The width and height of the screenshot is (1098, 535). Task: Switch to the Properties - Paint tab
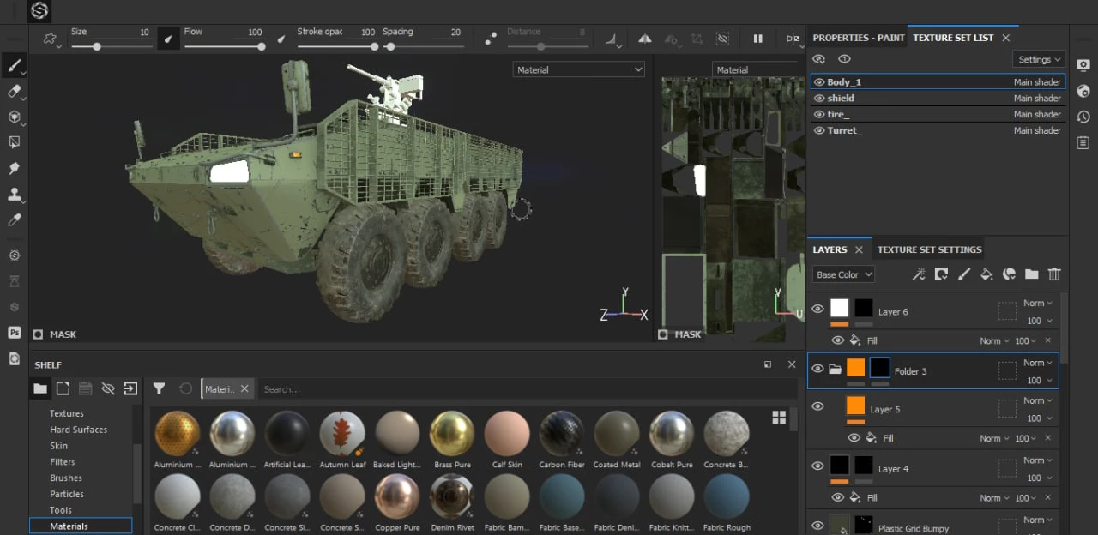click(858, 38)
